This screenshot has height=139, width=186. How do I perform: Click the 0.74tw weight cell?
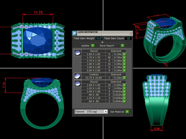118,58
